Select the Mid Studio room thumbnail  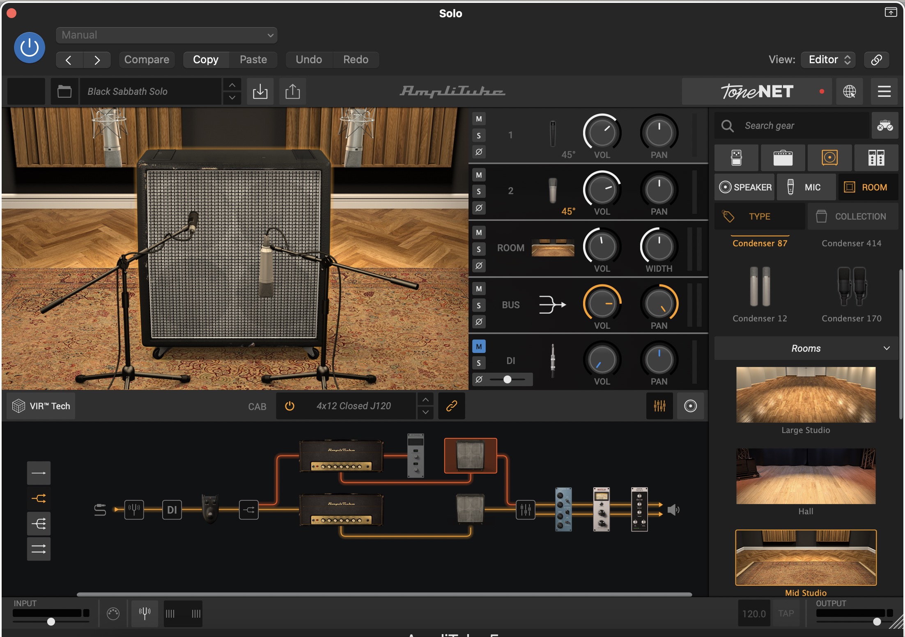806,557
